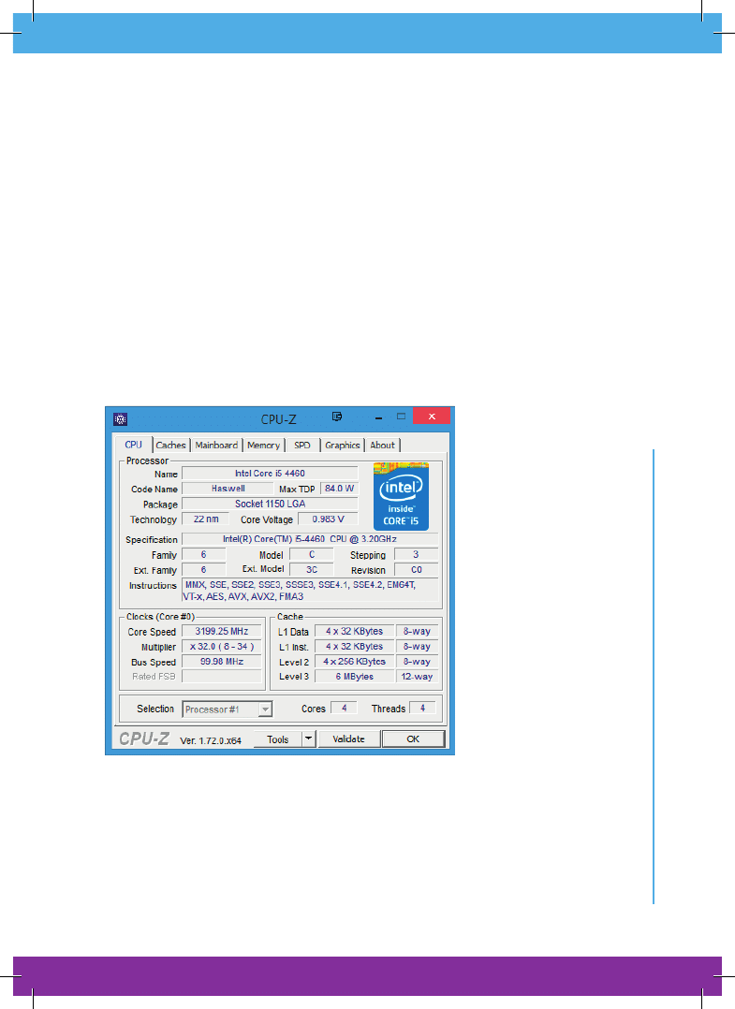Click the Cores count value 4
The width and height of the screenshot is (735, 1009).
(345, 708)
